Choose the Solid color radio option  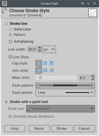click(10, 29)
